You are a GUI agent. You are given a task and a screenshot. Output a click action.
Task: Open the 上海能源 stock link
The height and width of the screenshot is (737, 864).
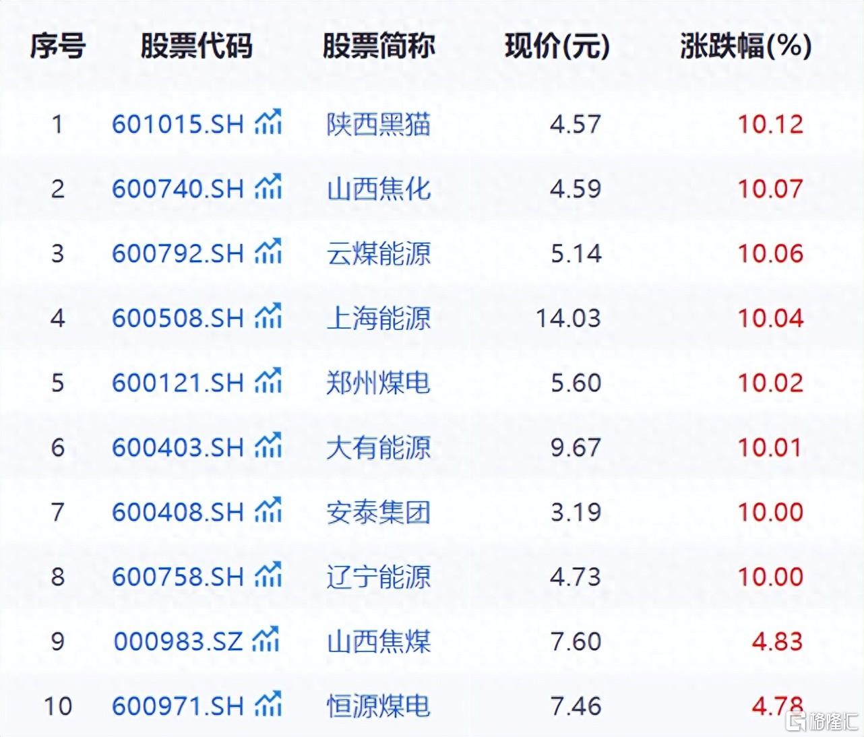coord(378,319)
